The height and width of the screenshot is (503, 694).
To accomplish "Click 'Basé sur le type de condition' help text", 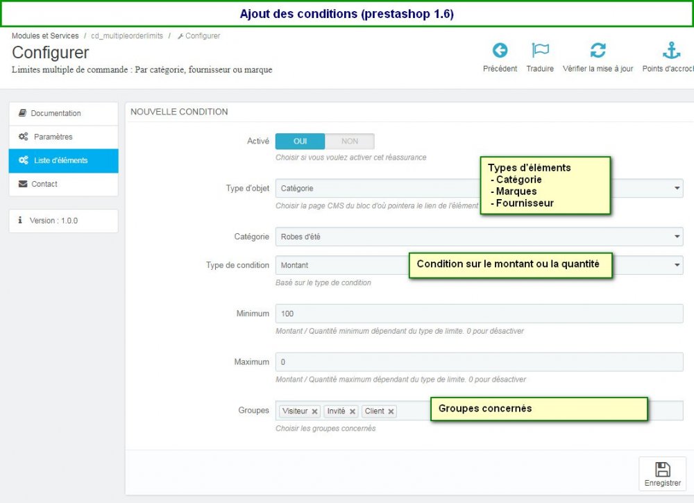I will (323, 282).
